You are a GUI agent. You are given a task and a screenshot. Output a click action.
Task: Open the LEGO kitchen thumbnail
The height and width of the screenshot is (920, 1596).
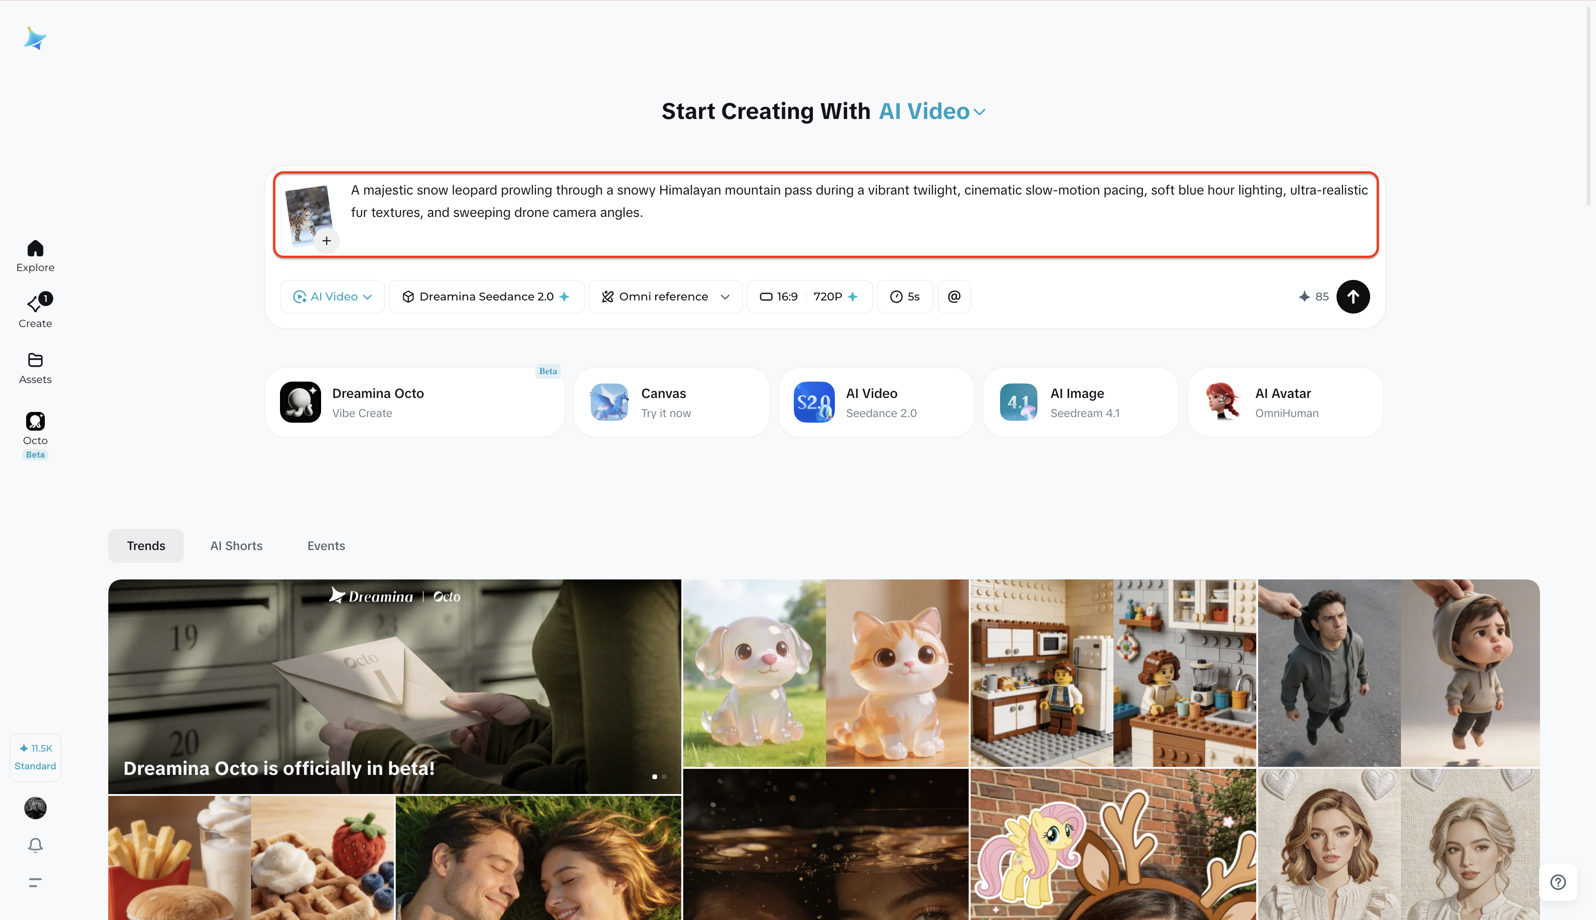click(1113, 673)
